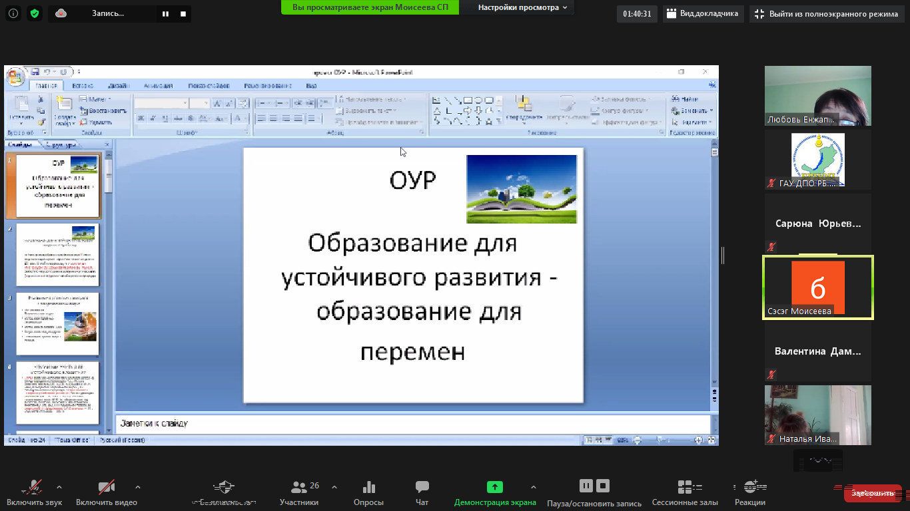
Task: Turn on camera with Включить видео
Action: coord(106,488)
